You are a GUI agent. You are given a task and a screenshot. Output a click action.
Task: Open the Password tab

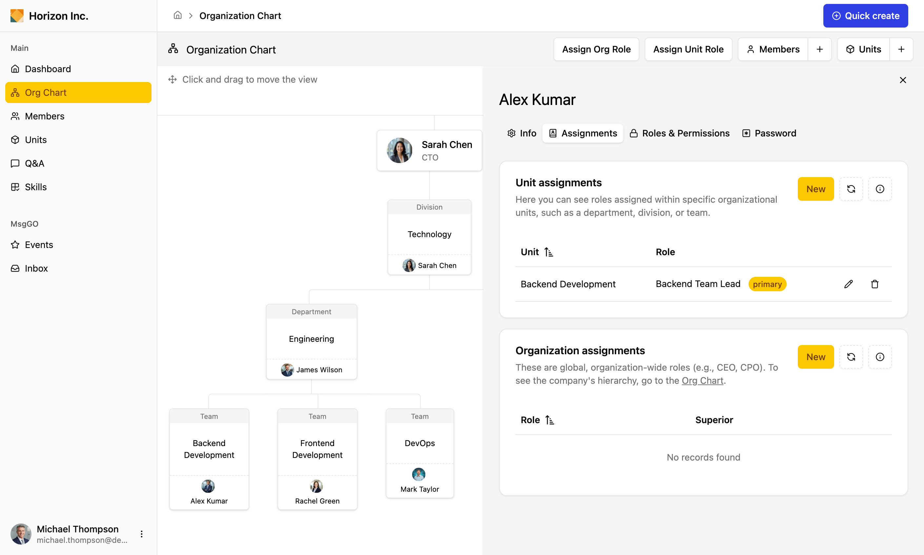[769, 133]
